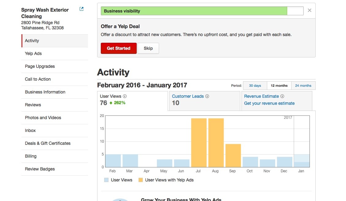Click the 'Offer a Yelp Deal' heading

120,26
